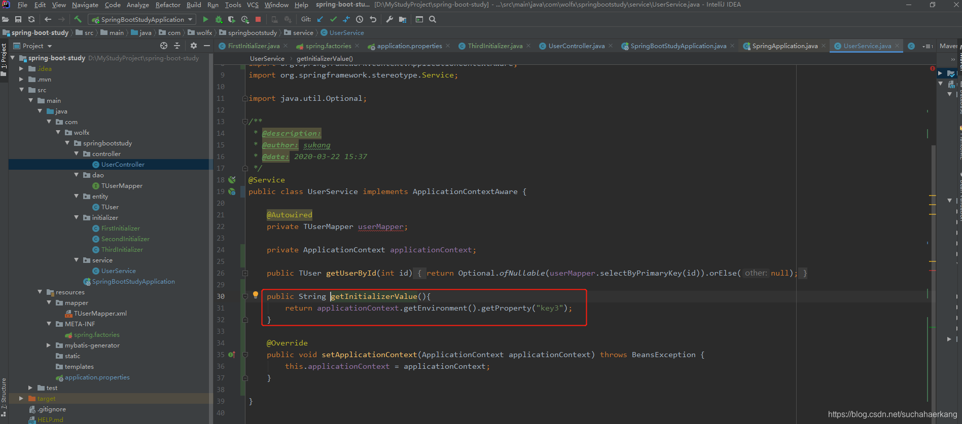This screenshot has height=424, width=962.
Task: Stop the running app with red square
Action: click(x=258, y=19)
